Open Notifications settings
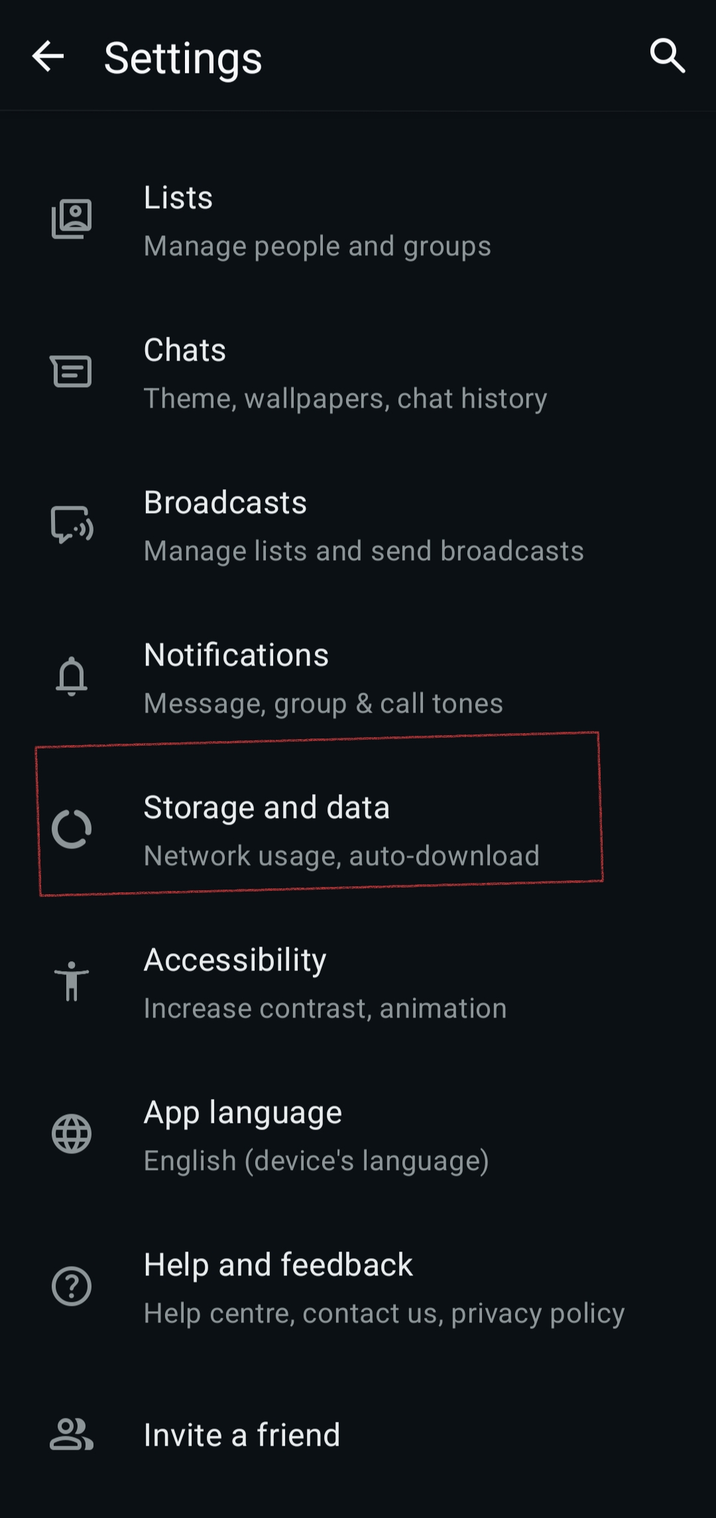The image size is (716, 1518). coord(323,679)
